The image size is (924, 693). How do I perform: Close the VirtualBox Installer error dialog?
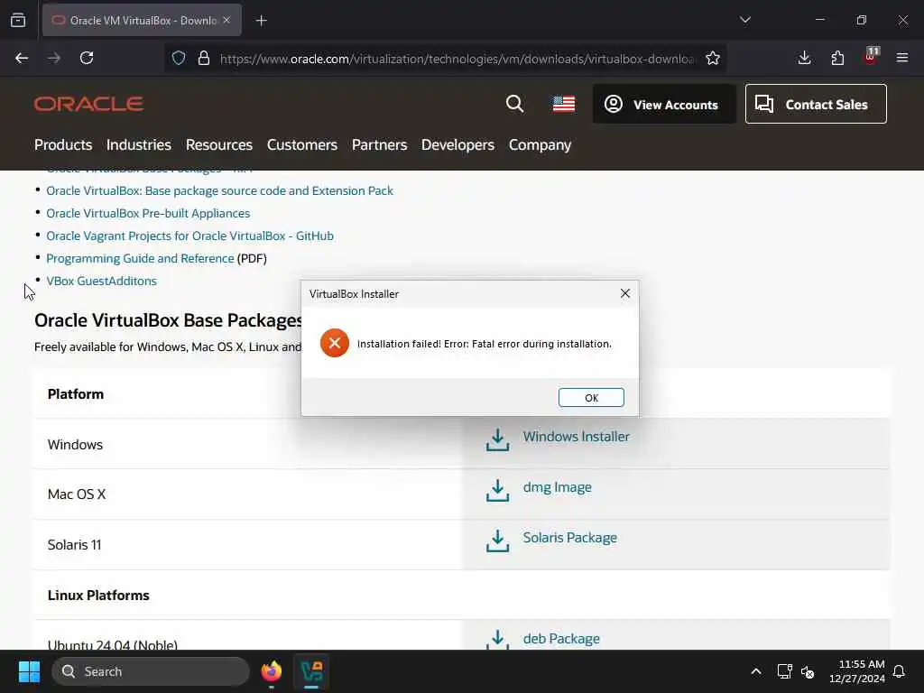click(625, 293)
